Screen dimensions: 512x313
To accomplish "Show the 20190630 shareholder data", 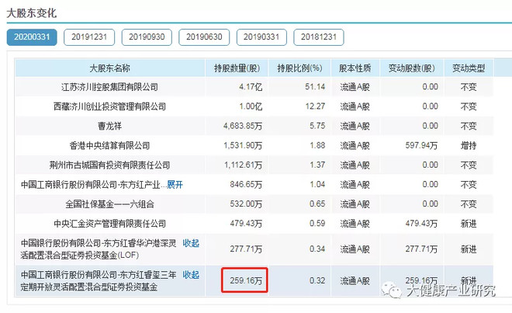I will (x=204, y=37).
